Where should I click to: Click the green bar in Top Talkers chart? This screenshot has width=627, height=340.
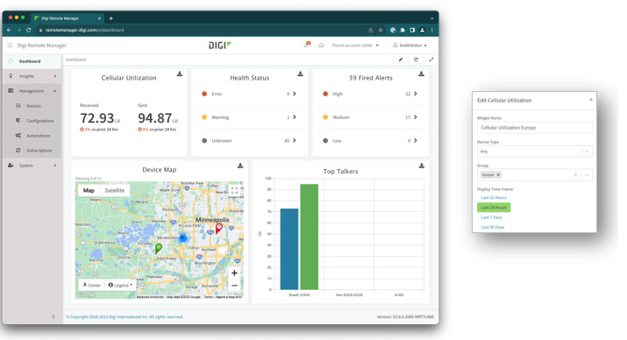(309, 237)
